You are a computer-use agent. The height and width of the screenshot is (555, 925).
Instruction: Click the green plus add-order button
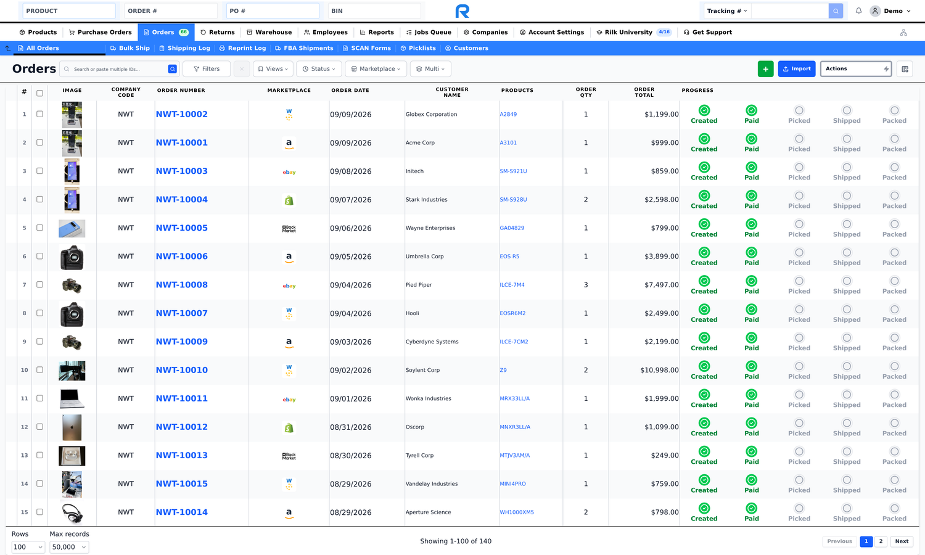[765, 69]
